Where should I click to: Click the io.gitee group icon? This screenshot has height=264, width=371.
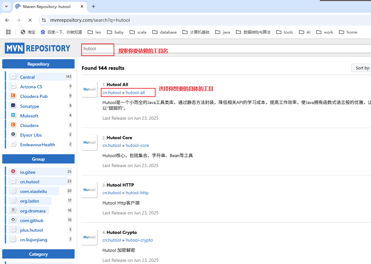(x=13, y=171)
